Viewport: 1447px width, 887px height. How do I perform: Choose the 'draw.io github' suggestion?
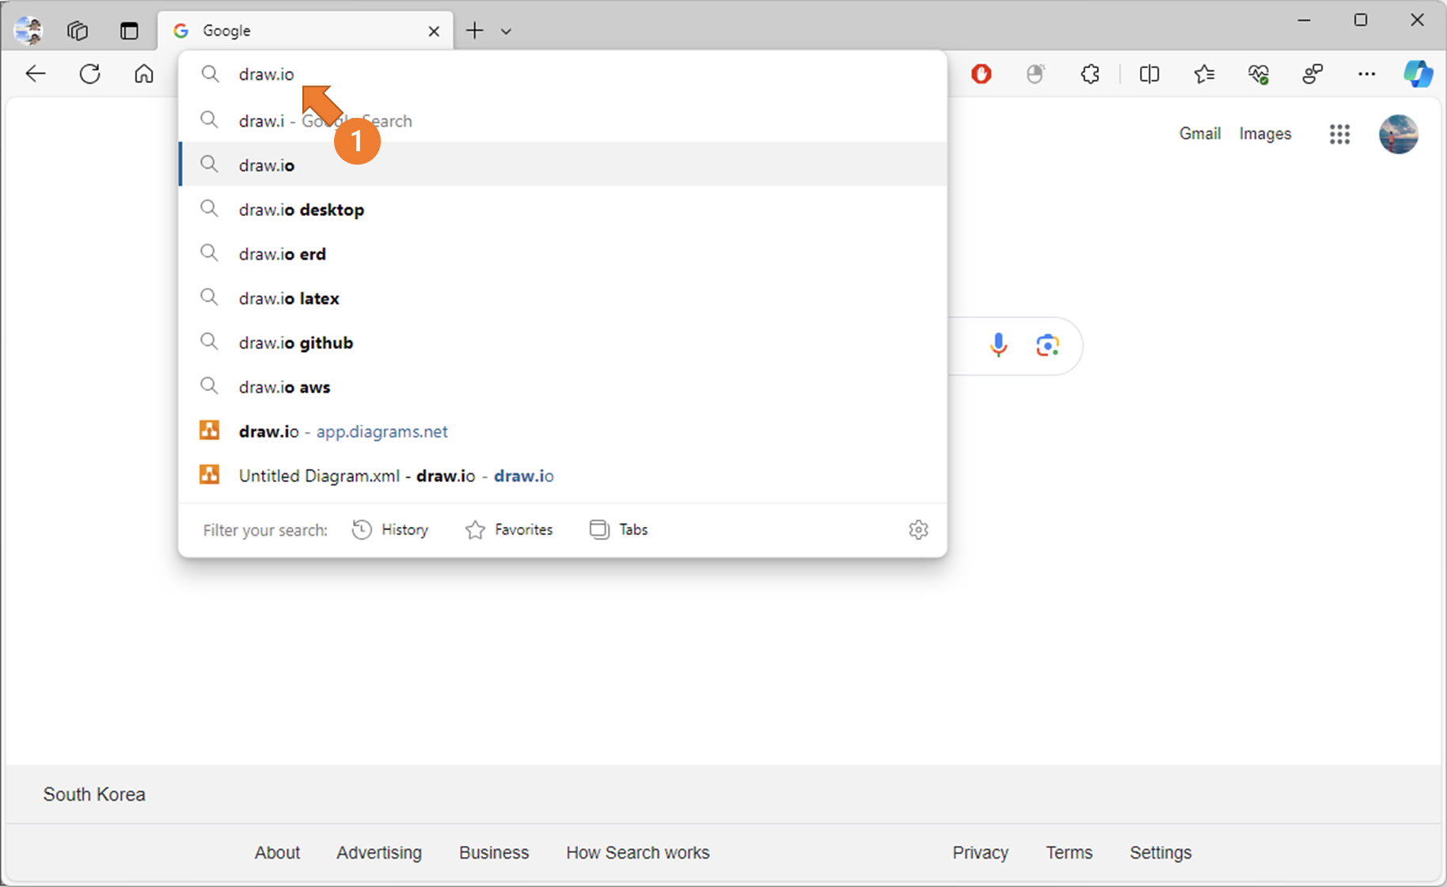563,343
